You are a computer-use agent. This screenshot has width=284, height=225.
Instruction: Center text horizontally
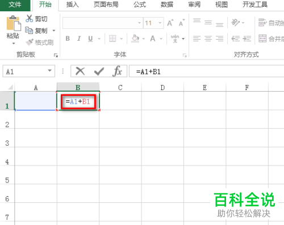[208, 39]
